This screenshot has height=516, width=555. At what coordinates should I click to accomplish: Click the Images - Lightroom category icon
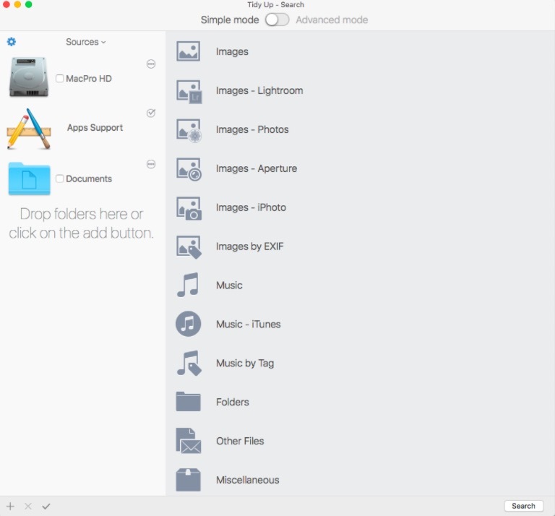(189, 91)
